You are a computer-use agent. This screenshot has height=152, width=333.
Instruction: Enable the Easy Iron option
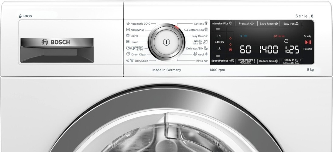(291, 24)
